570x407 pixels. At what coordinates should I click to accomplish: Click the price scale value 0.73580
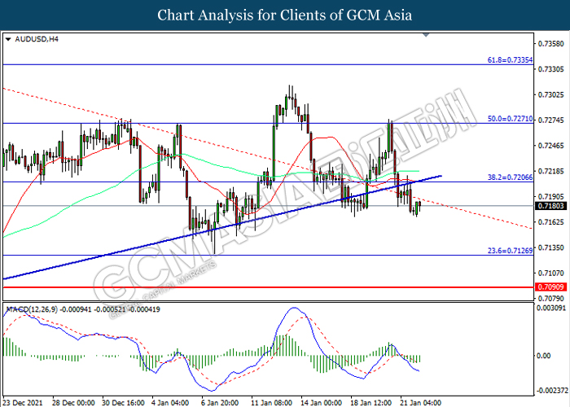click(x=550, y=44)
